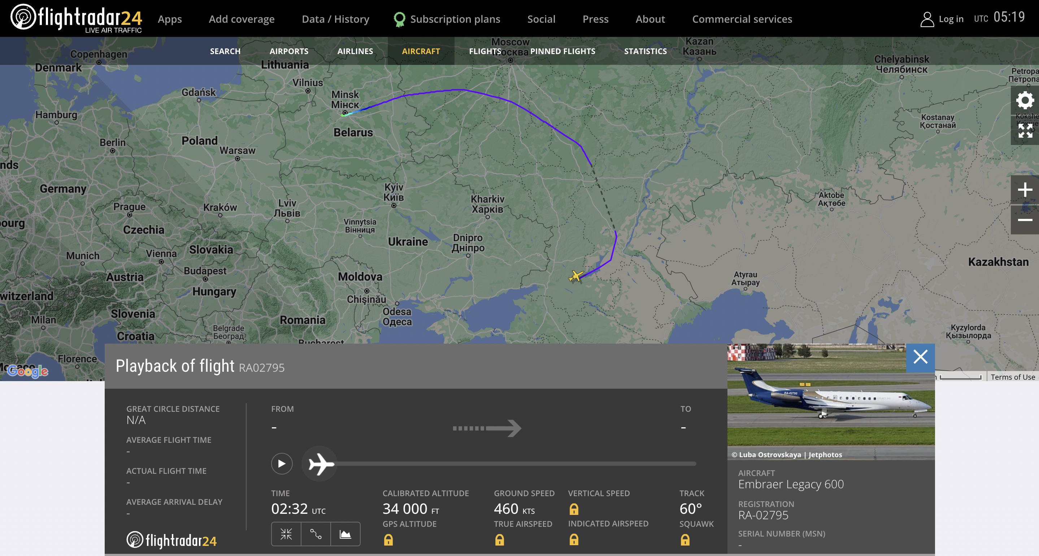Screen dimensions: 1039x556
Task: Open Commercial services menu
Action: point(742,19)
